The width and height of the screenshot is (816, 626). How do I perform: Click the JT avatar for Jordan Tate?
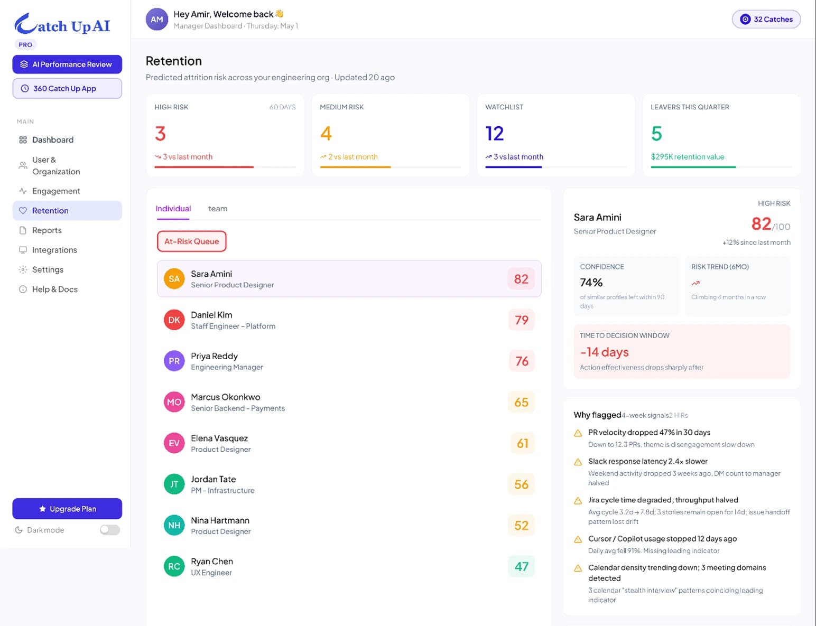pyautogui.click(x=174, y=484)
